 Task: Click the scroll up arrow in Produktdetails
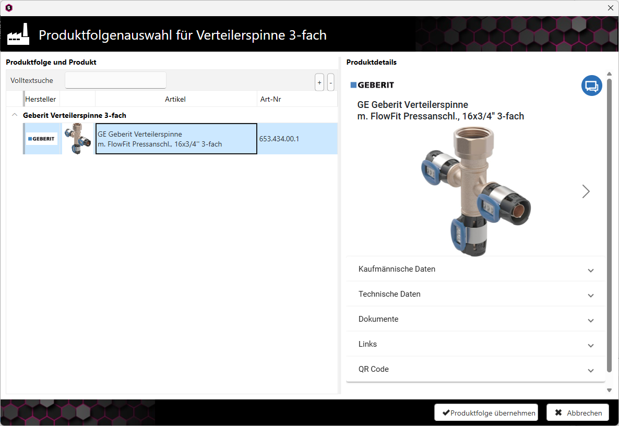pos(609,74)
